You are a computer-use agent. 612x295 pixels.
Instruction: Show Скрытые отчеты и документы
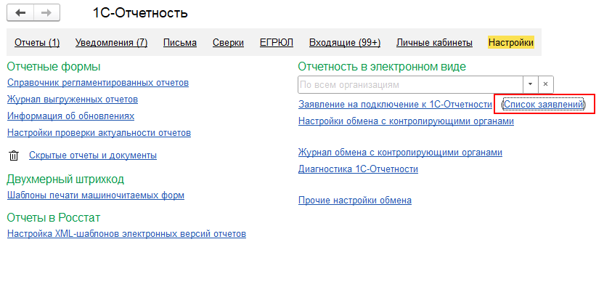pyautogui.click(x=93, y=155)
